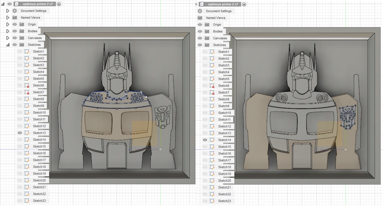Click the component cube icon in right browser root
The height and width of the screenshot is (208, 384).
click(202, 4)
